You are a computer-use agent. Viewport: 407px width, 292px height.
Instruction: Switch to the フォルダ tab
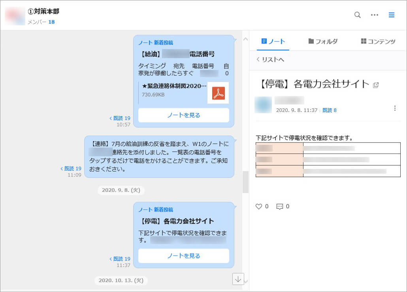pos(323,41)
